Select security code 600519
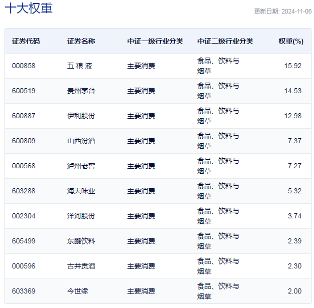Screen dimensions: 314x308 pos(23,91)
